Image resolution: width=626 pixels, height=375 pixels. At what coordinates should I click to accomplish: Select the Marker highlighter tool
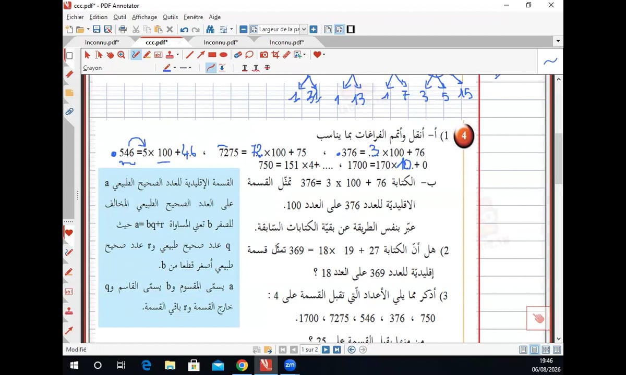pos(147,55)
